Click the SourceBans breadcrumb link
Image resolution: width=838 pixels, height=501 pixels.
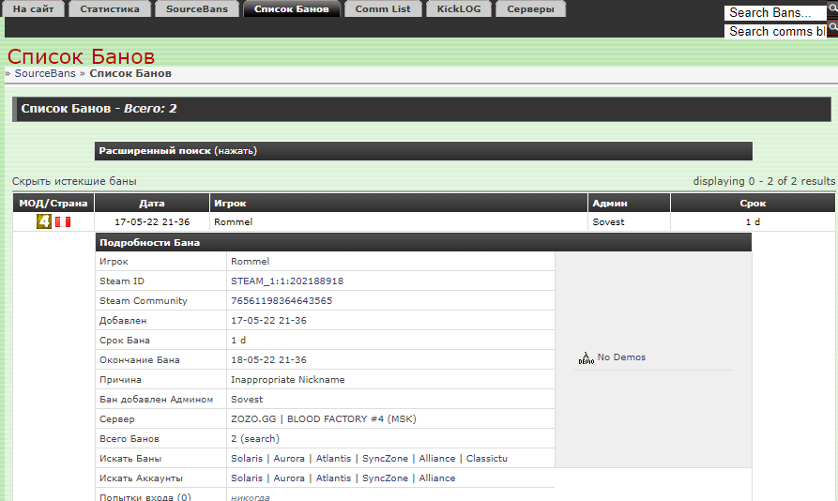(x=45, y=73)
